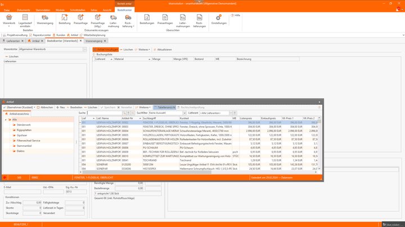Click the Suche input field

click(x=105, y=113)
